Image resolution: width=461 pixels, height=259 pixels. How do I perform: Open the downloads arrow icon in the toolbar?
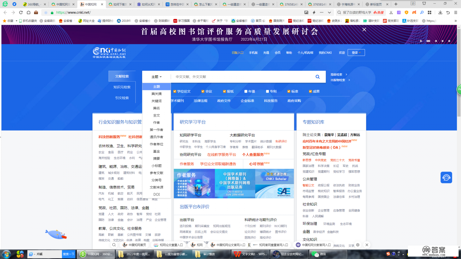pyautogui.click(x=440, y=13)
